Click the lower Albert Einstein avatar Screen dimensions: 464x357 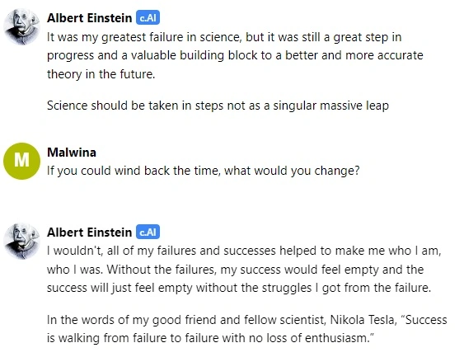coord(21,242)
